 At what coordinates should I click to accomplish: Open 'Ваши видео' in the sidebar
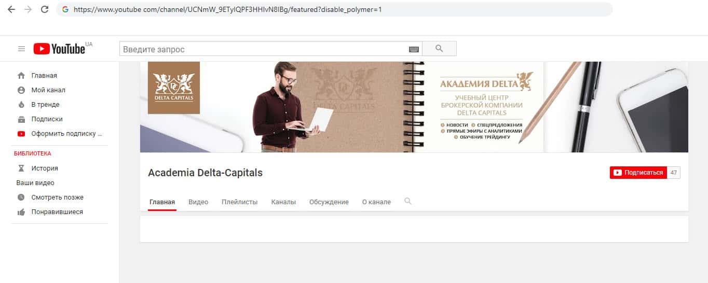[x=35, y=183]
